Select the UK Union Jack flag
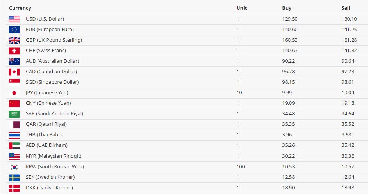The image size is (368, 194). (x=14, y=40)
